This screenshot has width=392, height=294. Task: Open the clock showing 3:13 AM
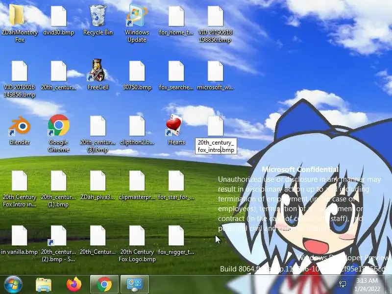point(367,285)
